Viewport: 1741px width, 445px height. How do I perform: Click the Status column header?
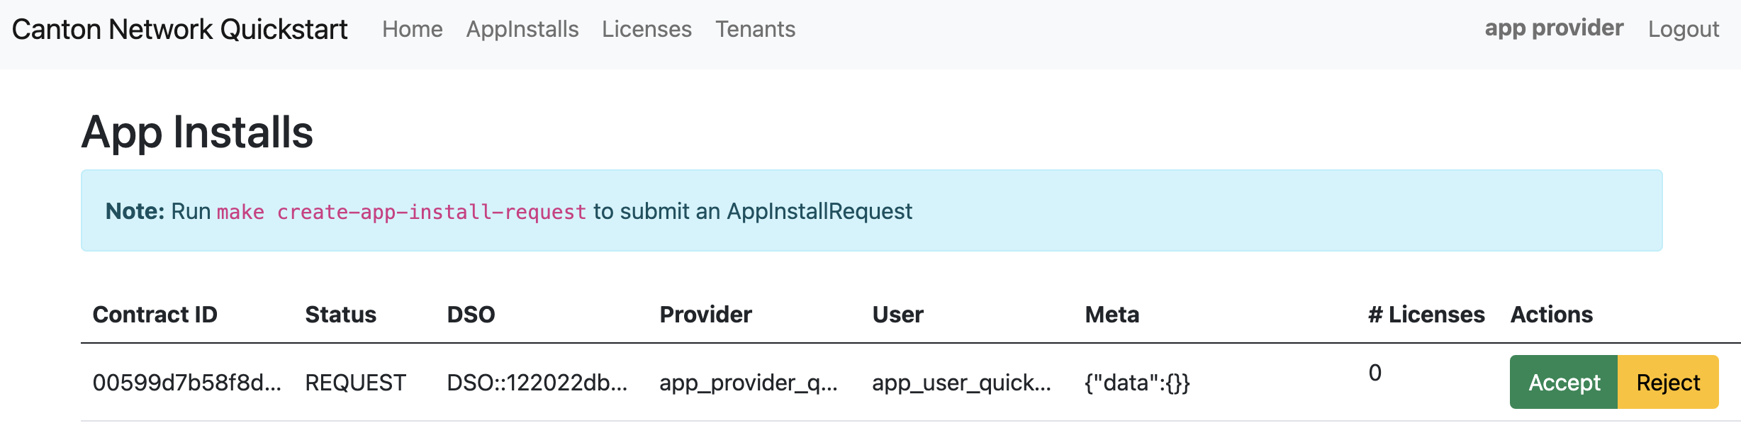coord(340,315)
